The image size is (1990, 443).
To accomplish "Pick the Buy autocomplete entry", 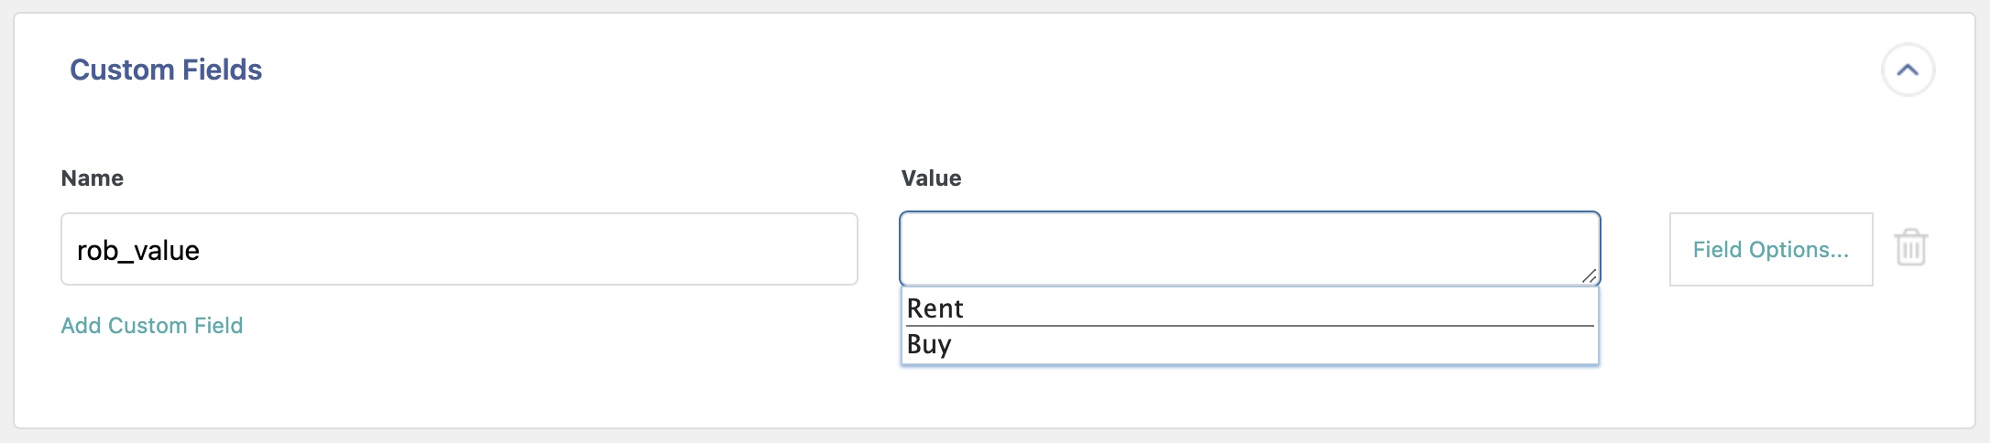I will coord(1250,345).
